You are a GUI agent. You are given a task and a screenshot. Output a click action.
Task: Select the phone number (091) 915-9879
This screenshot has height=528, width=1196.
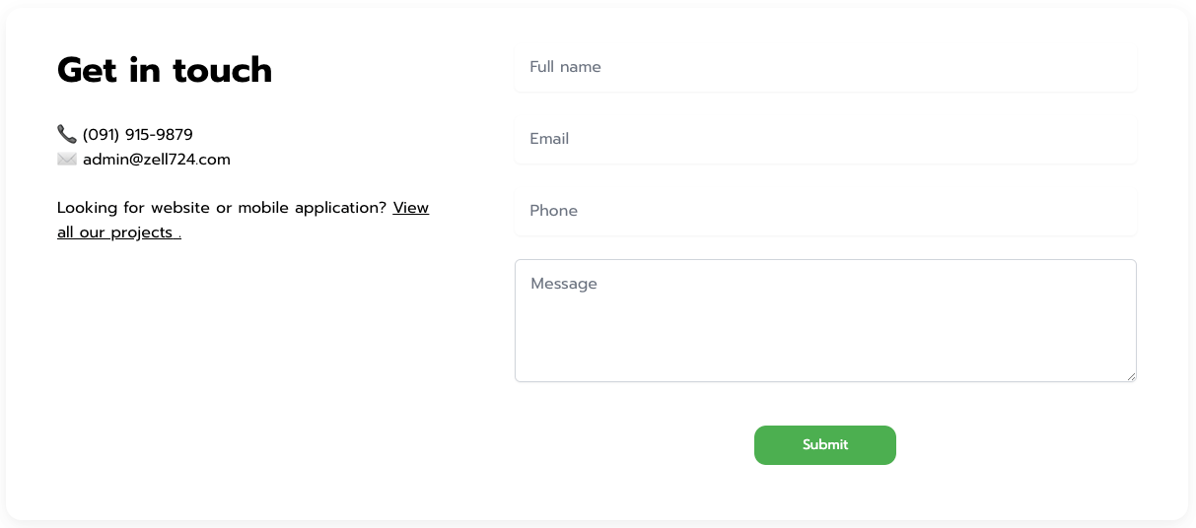tap(138, 135)
